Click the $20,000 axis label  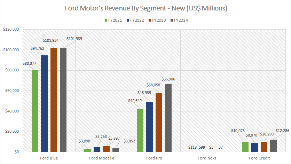[12, 132]
